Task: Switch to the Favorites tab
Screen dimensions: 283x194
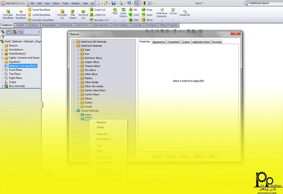Action: pos(216,42)
